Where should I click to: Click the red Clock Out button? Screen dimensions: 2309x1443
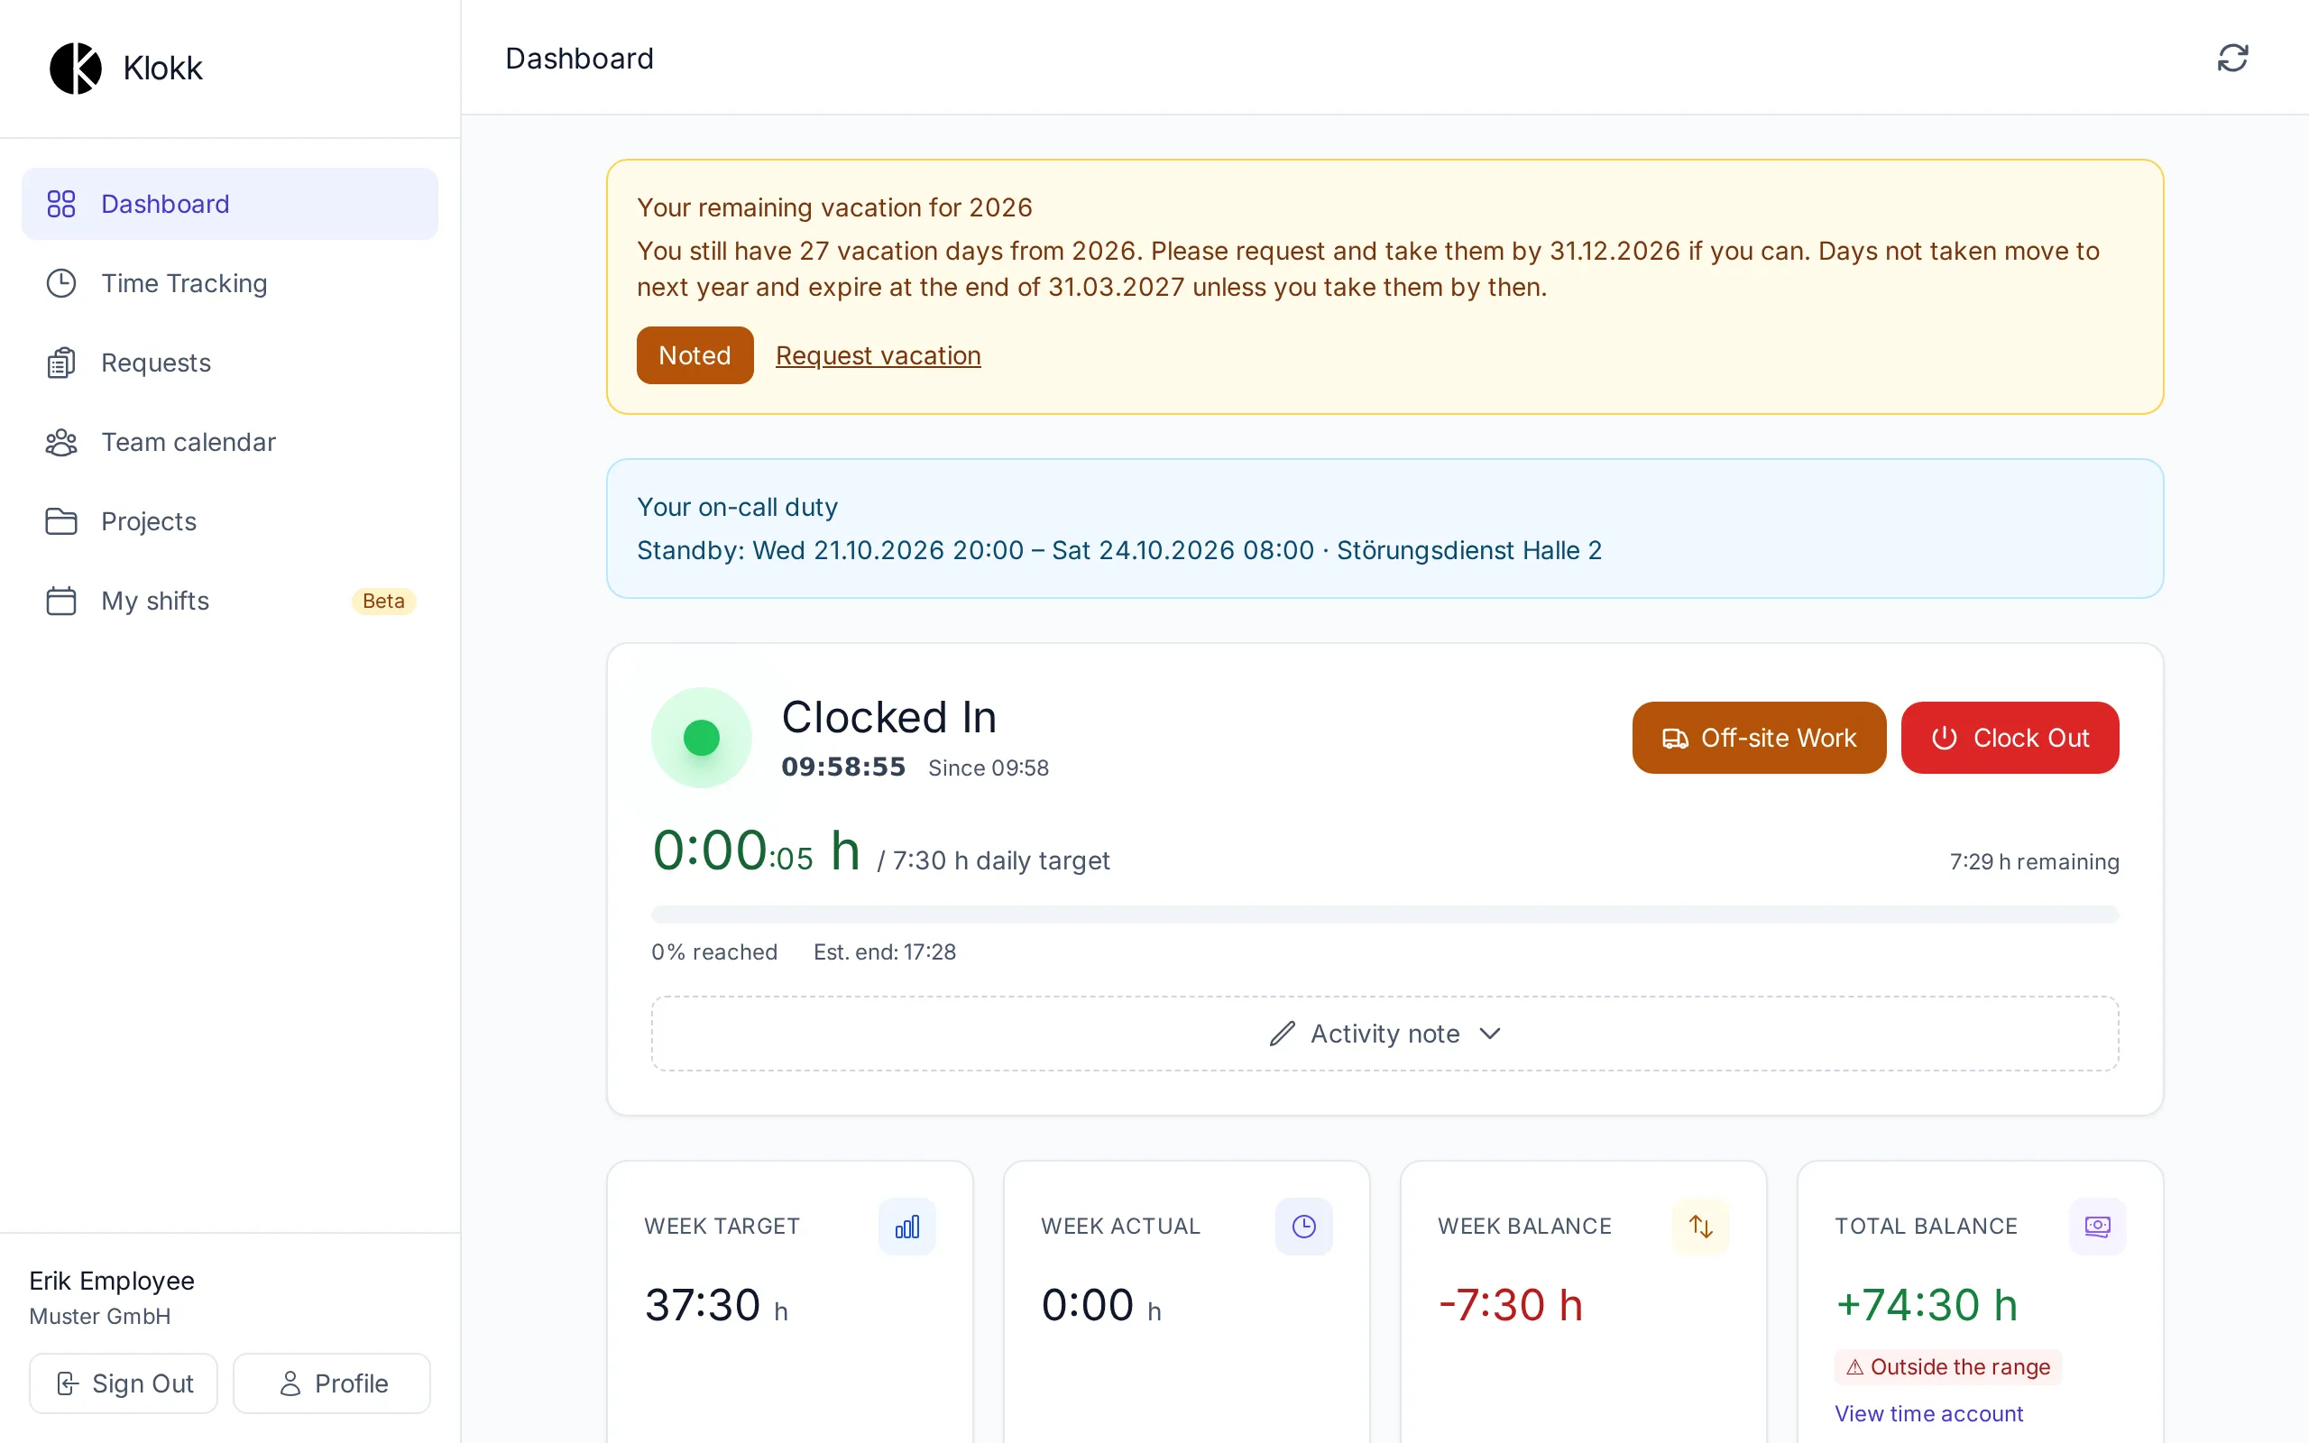pyautogui.click(x=2010, y=738)
